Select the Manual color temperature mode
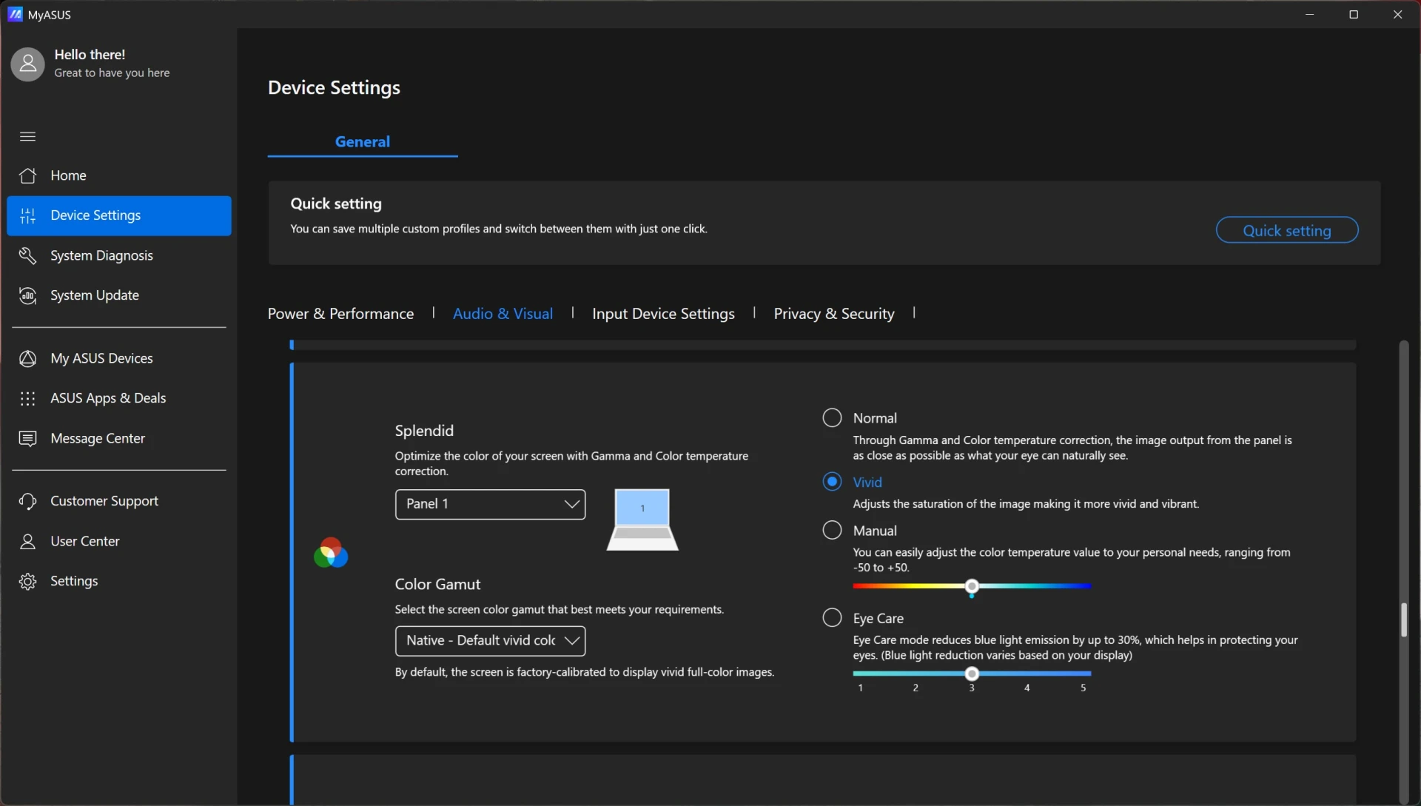 tap(832, 530)
